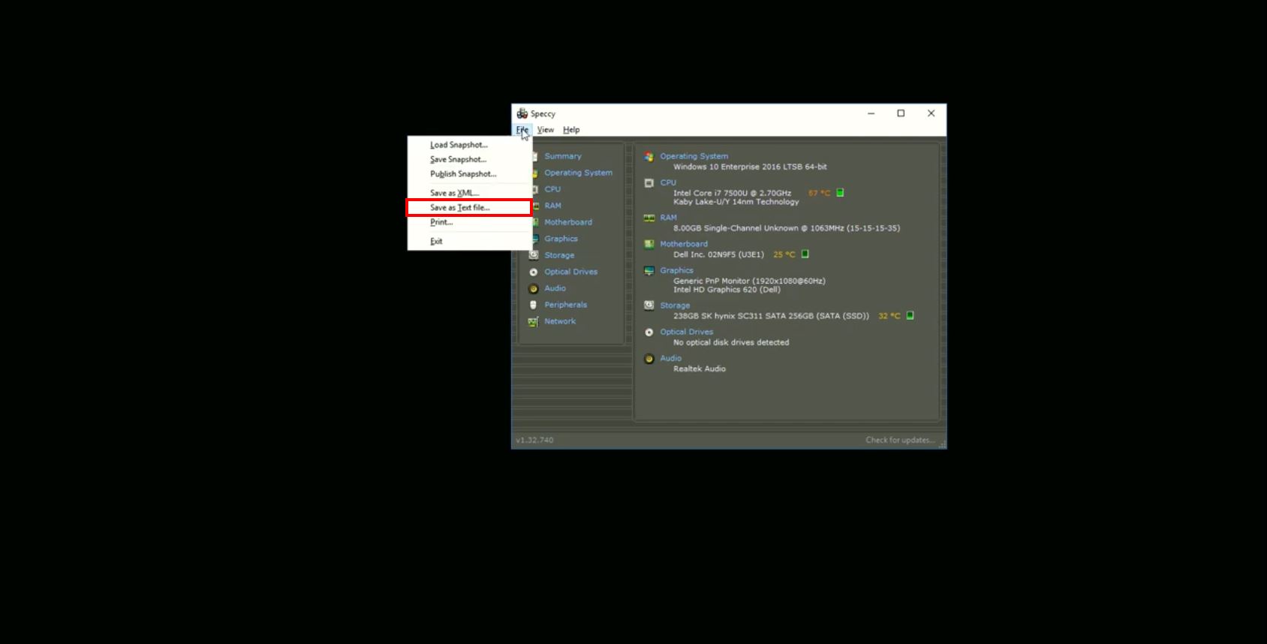Click the text 'Realtek Audio'
Viewport: 1267px width, 644px height.
tap(700, 369)
